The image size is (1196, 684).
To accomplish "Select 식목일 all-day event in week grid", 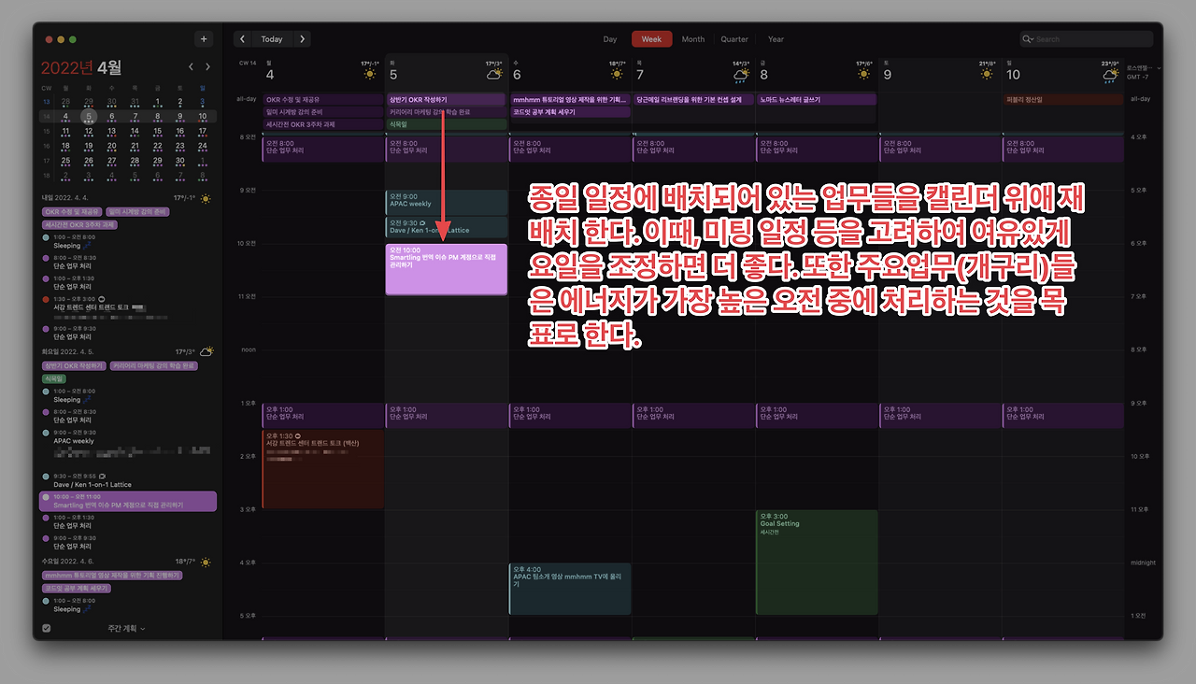I will click(446, 124).
